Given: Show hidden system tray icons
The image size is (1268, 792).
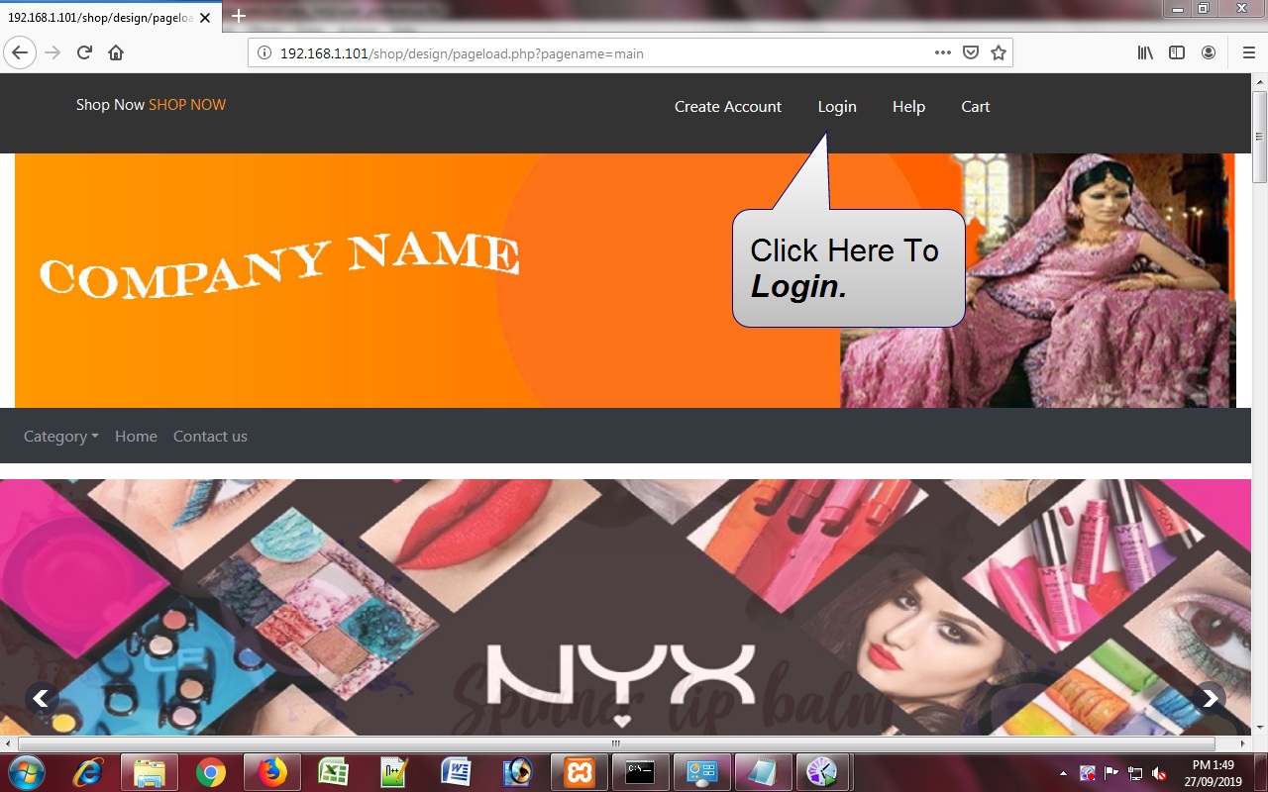Looking at the screenshot, I should [1063, 772].
